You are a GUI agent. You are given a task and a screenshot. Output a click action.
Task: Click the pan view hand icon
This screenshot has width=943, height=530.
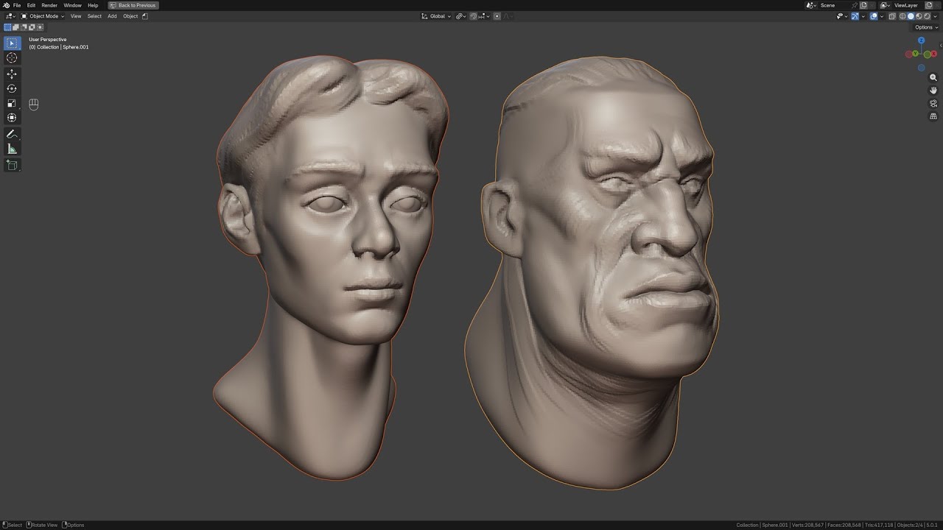(933, 90)
